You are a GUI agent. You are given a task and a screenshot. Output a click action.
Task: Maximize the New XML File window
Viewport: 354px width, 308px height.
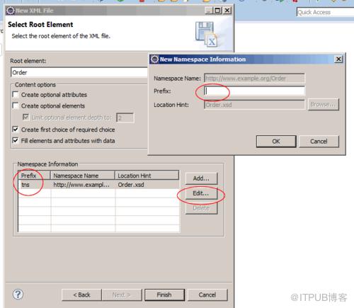click(x=217, y=11)
